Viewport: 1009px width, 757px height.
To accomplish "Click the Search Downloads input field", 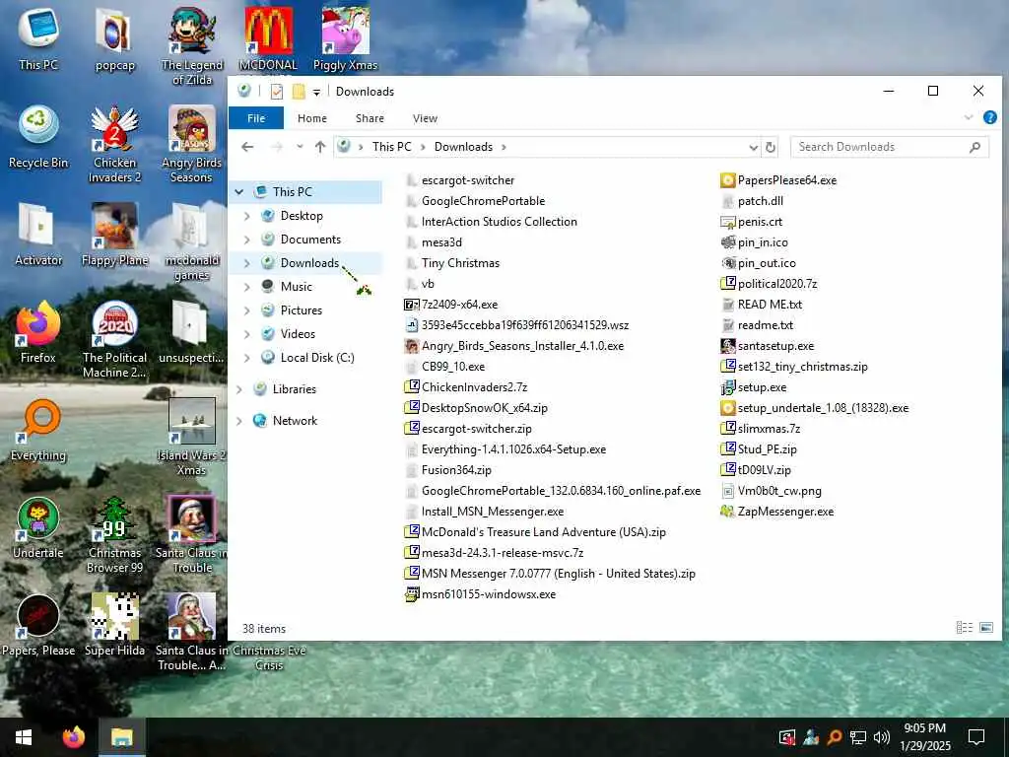I will 890,147.
